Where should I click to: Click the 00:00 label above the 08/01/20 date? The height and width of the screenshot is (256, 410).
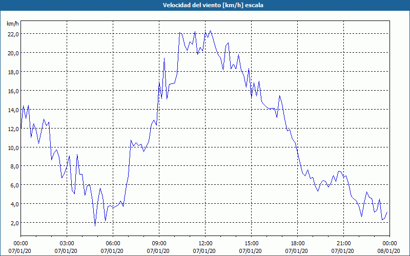[389, 244]
